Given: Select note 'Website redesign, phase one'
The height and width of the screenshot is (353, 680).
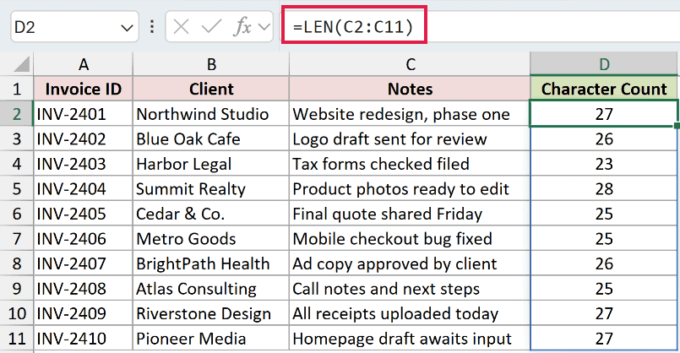Looking at the screenshot, I should [410, 114].
